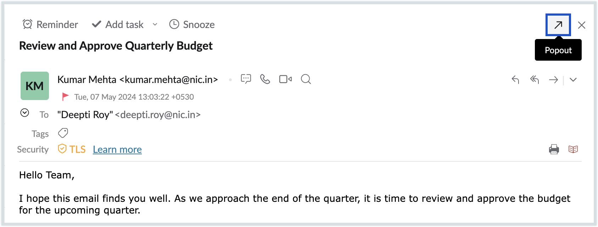Open more actions chevron dropdown
This screenshot has width=598, height=227.
pos(573,80)
